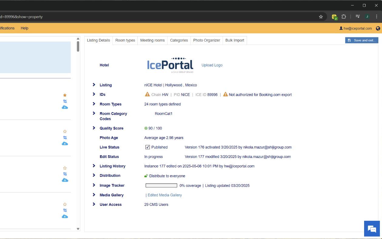Expand the User Access section
382x239 pixels.
click(94, 204)
